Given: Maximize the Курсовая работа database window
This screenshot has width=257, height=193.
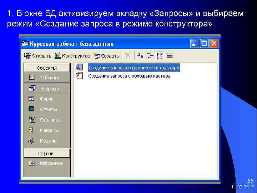Looking at the screenshot, I should coord(204,44).
